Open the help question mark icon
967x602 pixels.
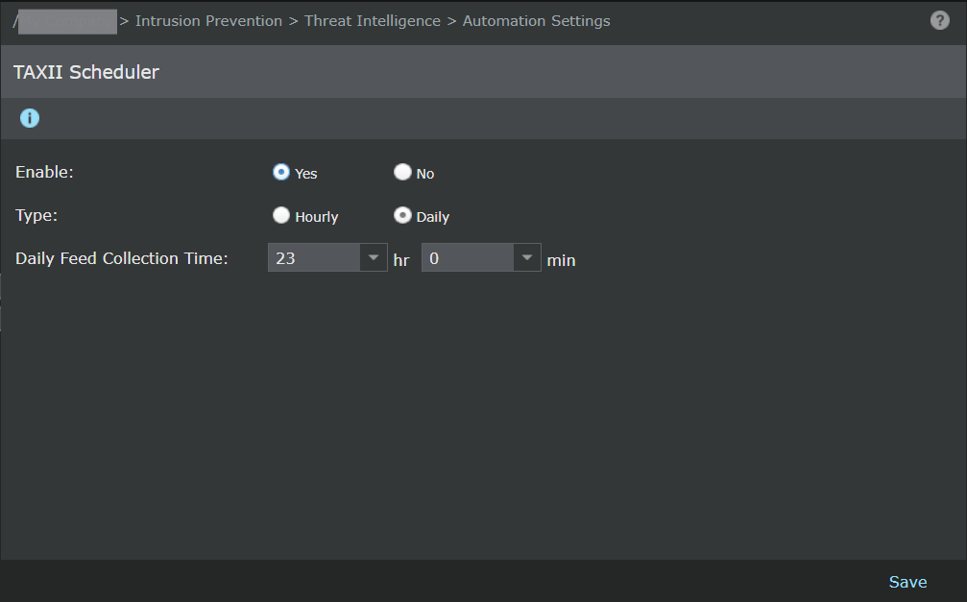click(x=939, y=20)
